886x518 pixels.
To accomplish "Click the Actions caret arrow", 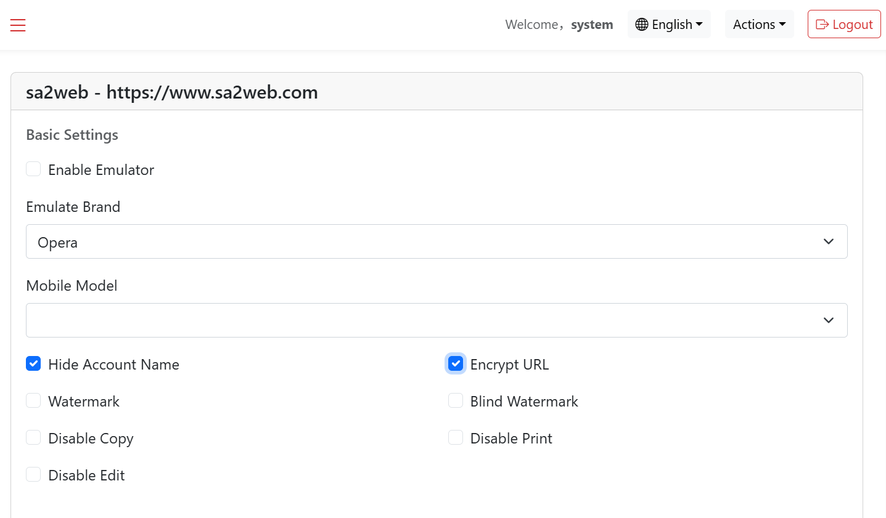I will click(782, 25).
